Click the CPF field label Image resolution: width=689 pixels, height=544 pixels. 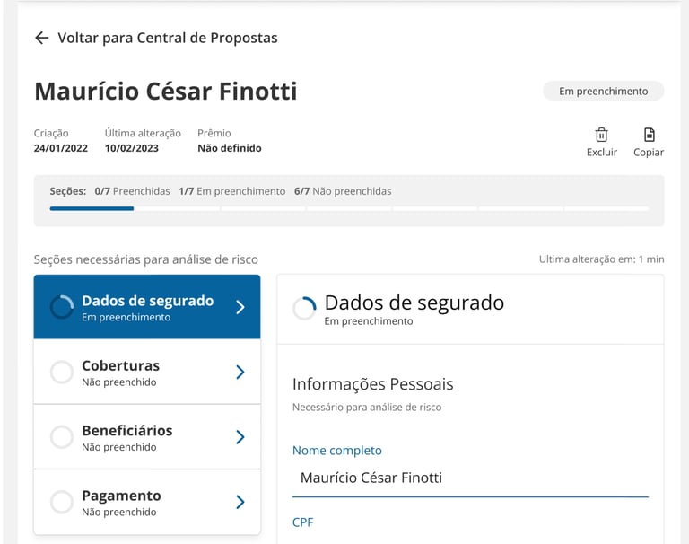303,522
